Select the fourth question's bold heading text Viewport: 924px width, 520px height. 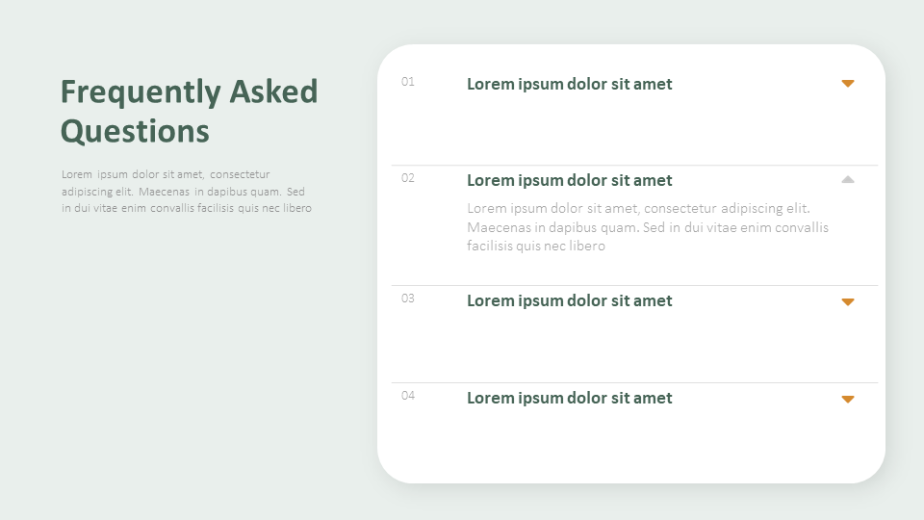click(569, 398)
